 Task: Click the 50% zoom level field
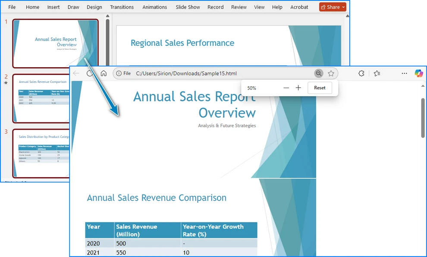coord(251,88)
